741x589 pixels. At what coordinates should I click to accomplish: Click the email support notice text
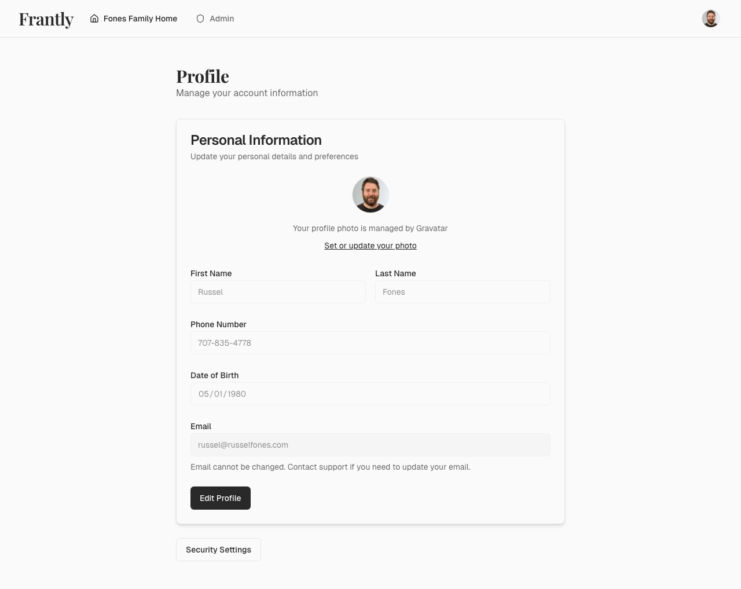click(330, 467)
